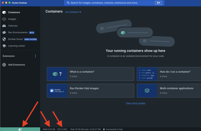Click the CPU 0.00% status
This screenshot has height=131, width=201.
pos(62,129)
